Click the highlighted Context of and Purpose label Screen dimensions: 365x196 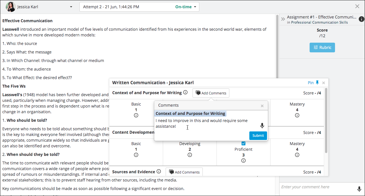pyautogui.click(x=190, y=114)
